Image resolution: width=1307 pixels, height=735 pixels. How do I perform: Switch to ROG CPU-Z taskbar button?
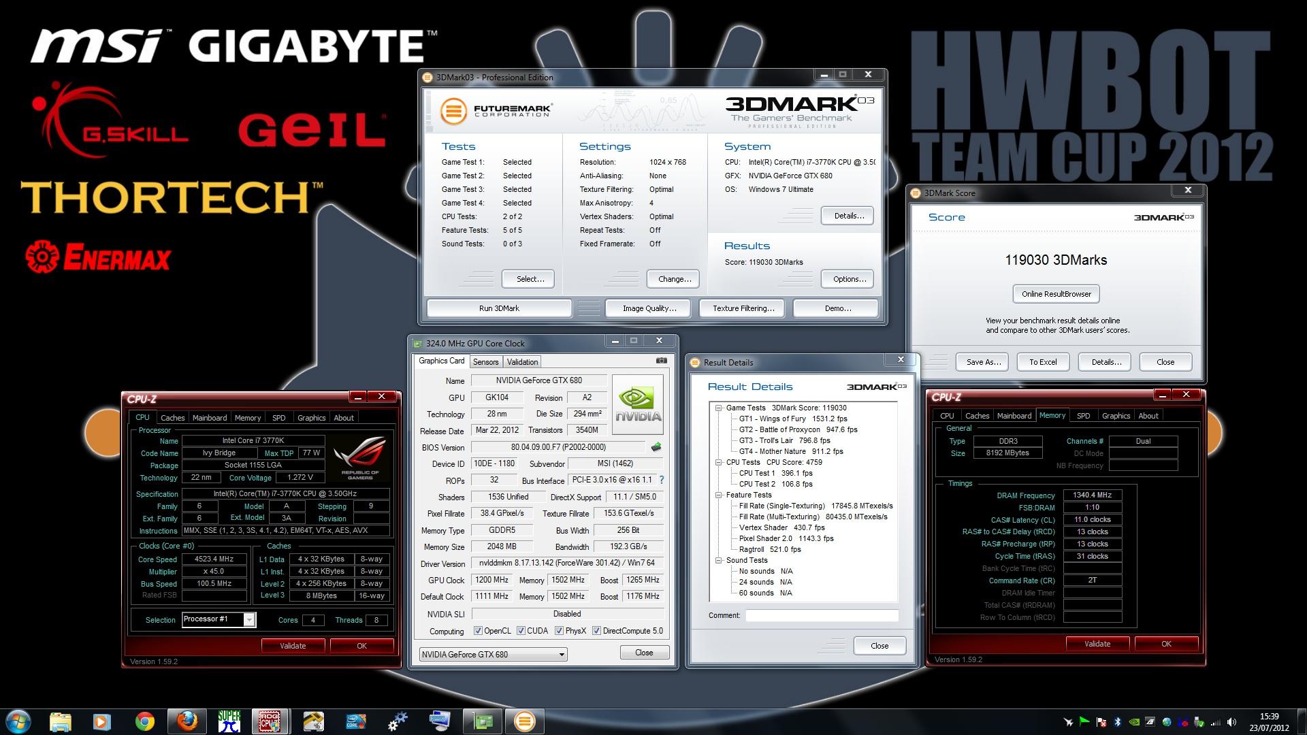tap(271, 721)
